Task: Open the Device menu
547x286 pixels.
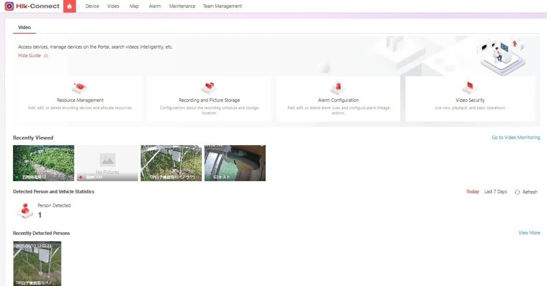Action: 92,6
